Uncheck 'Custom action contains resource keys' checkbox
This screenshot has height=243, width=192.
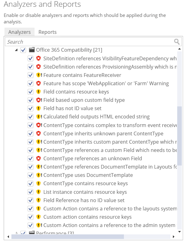31,217
